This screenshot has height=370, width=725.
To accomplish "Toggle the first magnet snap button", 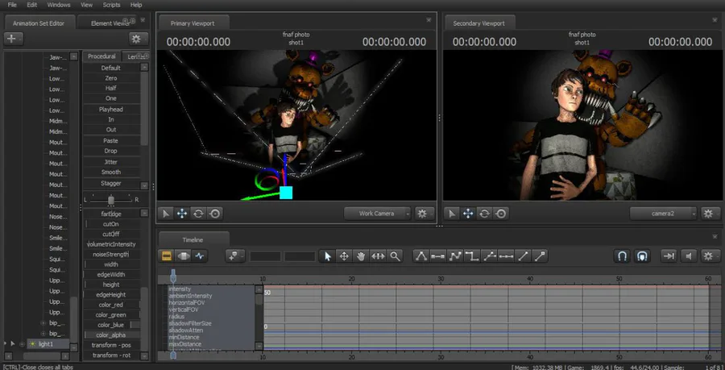I will [623, 256].
